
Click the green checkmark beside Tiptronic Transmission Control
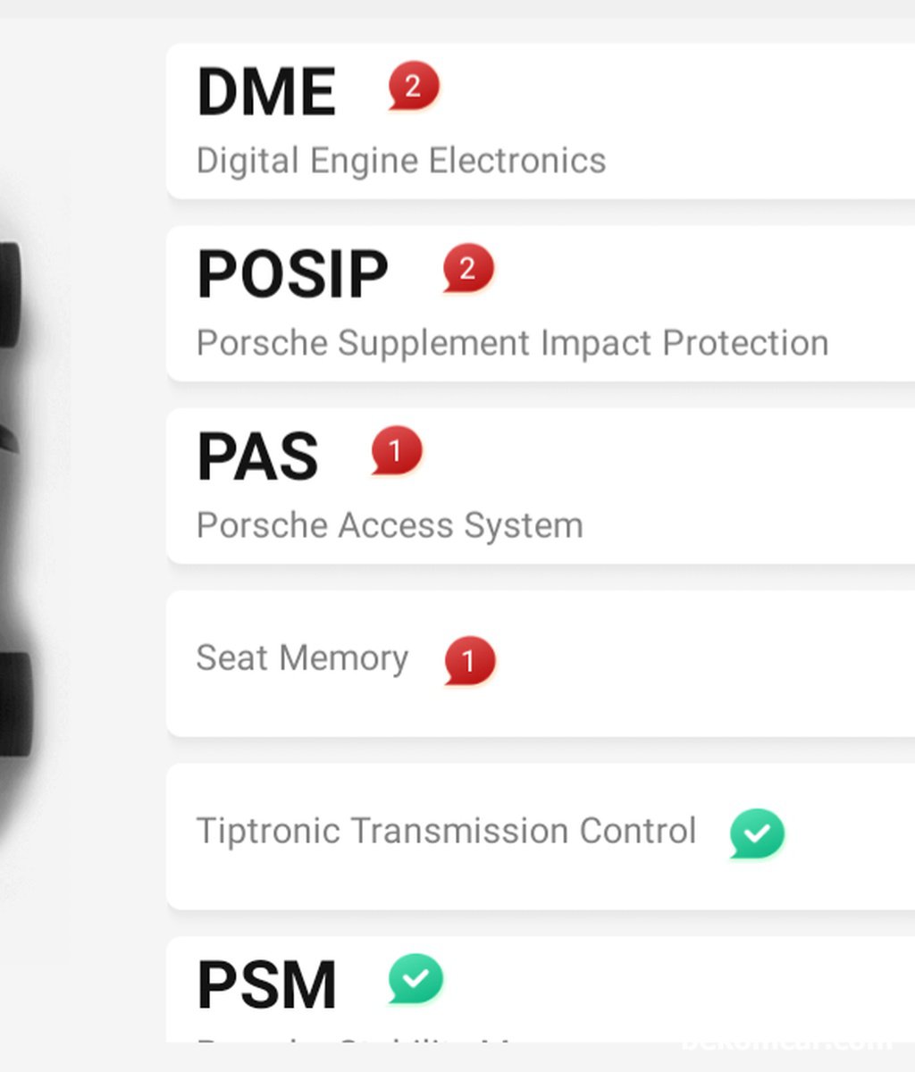click(x=757, y=833)
